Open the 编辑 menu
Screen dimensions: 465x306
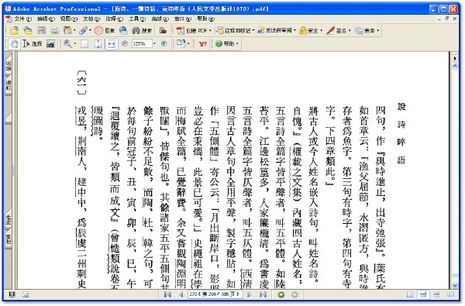pos(46,19)
